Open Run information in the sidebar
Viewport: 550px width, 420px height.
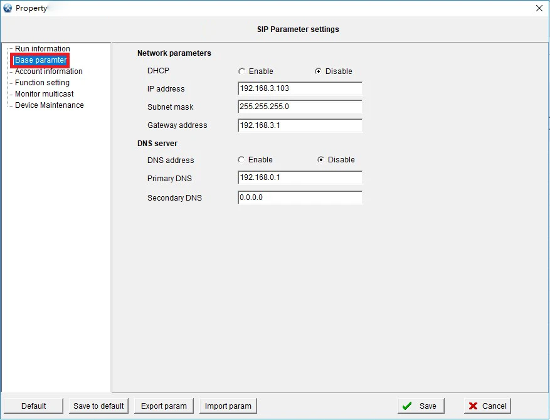41,48
